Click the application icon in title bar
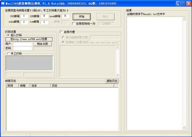The image size is (192, 137). click(x=3, y=4)
